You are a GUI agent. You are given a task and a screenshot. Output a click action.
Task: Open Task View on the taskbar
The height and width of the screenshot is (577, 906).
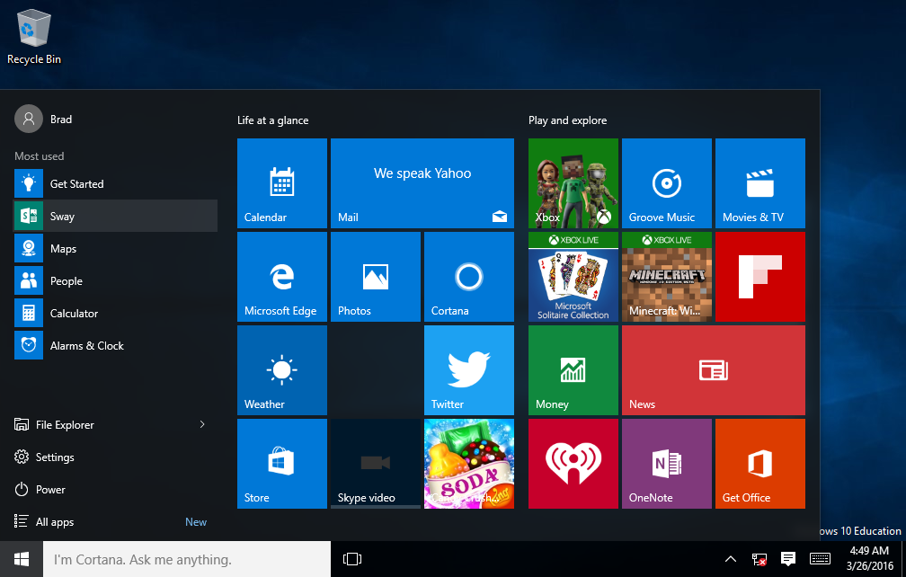[x=352, y=559]
